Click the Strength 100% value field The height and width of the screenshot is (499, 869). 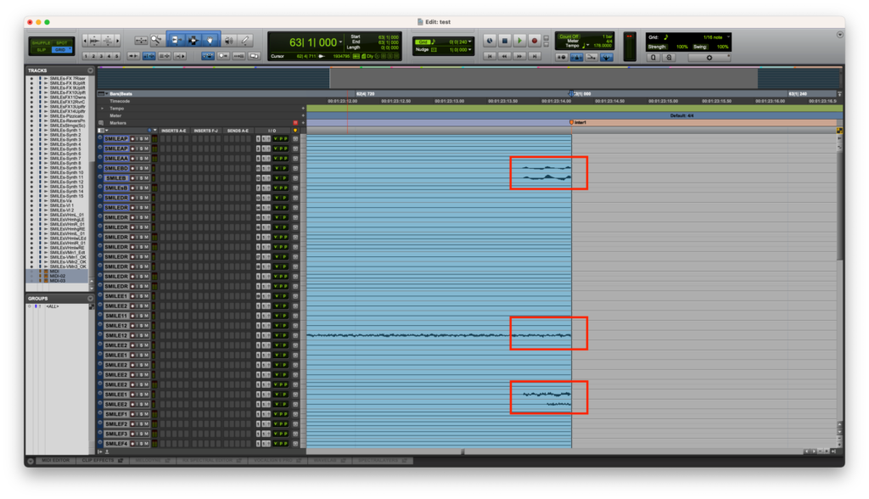point(682,47)
